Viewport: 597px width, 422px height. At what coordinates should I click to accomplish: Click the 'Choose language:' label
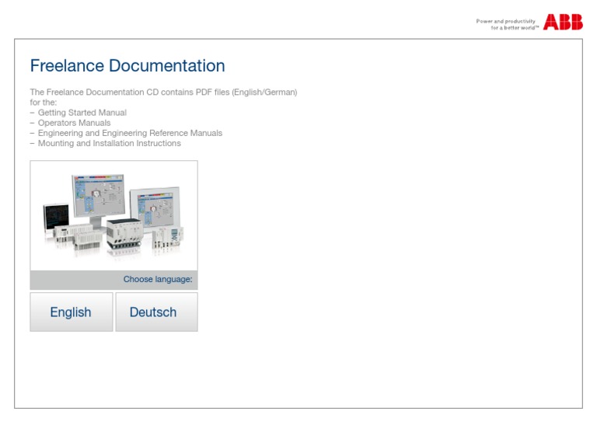tap(158, 279)
